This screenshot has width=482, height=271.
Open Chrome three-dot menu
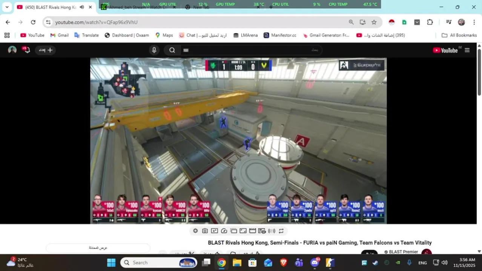(x=474, y=22)
